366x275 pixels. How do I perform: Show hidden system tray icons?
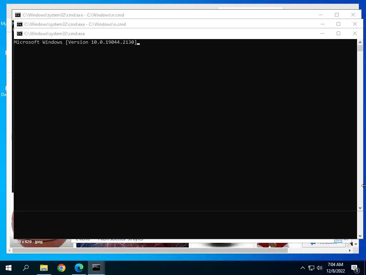[x=302, y=268]
